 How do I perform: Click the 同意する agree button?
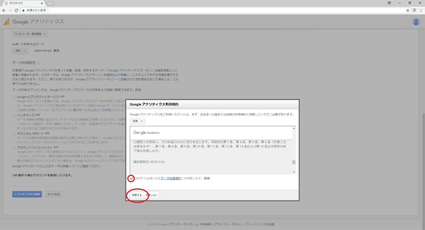[x=137, y=195]
